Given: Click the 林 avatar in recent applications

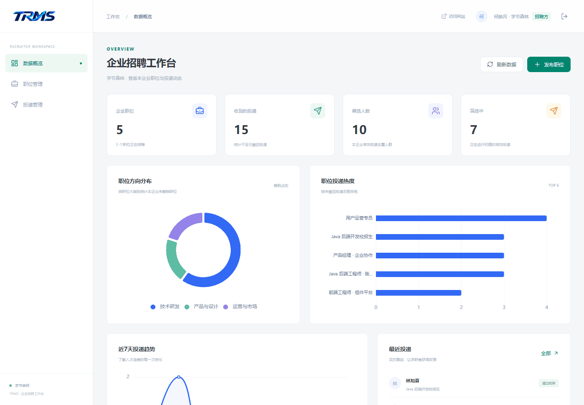Looking at the screenshot, I should pyautogui.click(x=395, y=383).
